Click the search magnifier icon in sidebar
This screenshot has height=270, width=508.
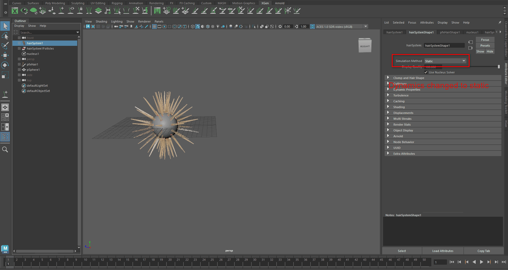pyautogui.click(x=5, y=149)
